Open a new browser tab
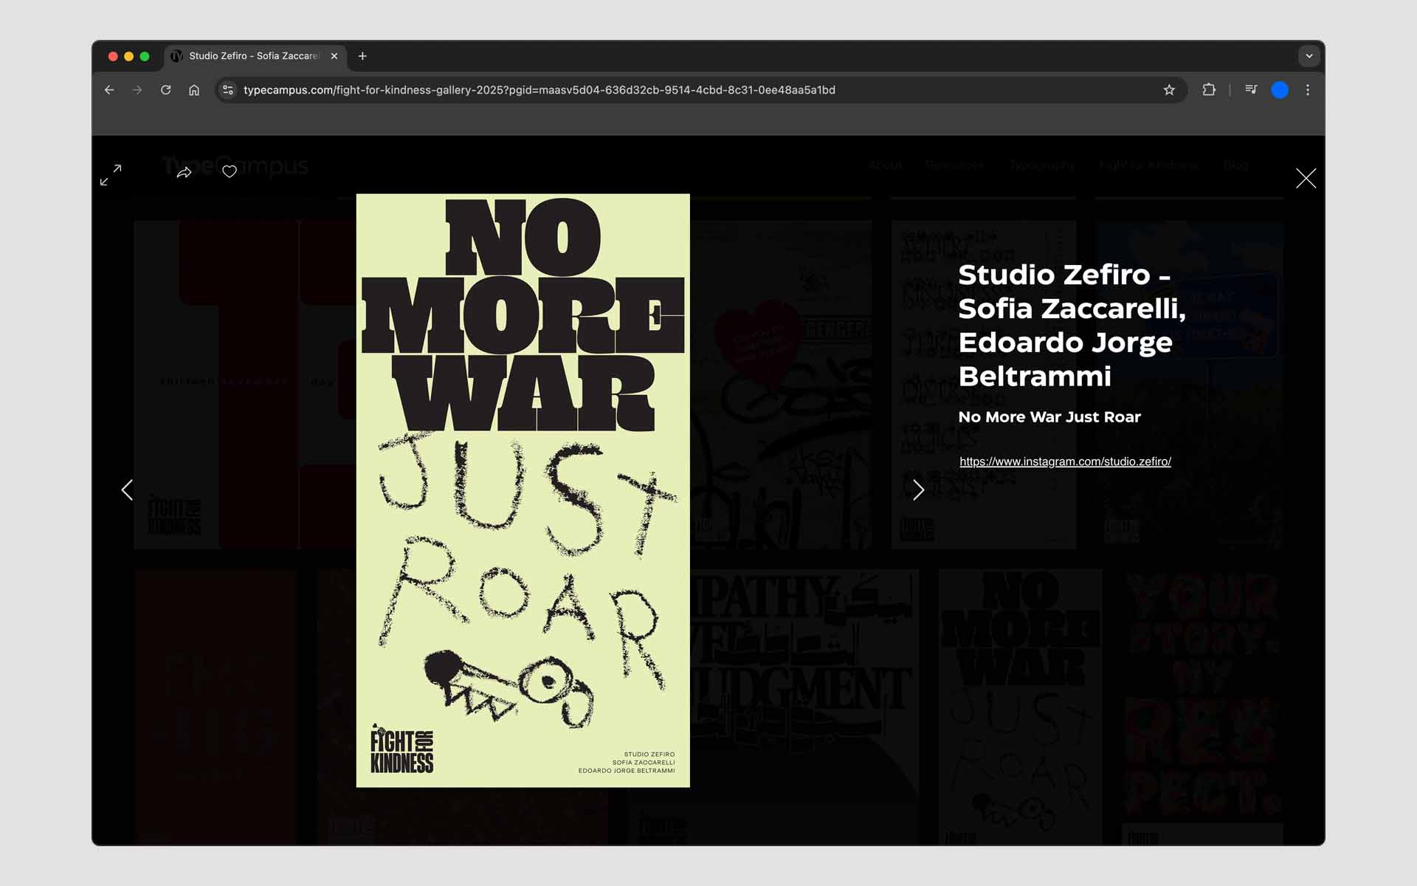The width and height of the screenshot is (1417, 886). (x=362, y=56)
